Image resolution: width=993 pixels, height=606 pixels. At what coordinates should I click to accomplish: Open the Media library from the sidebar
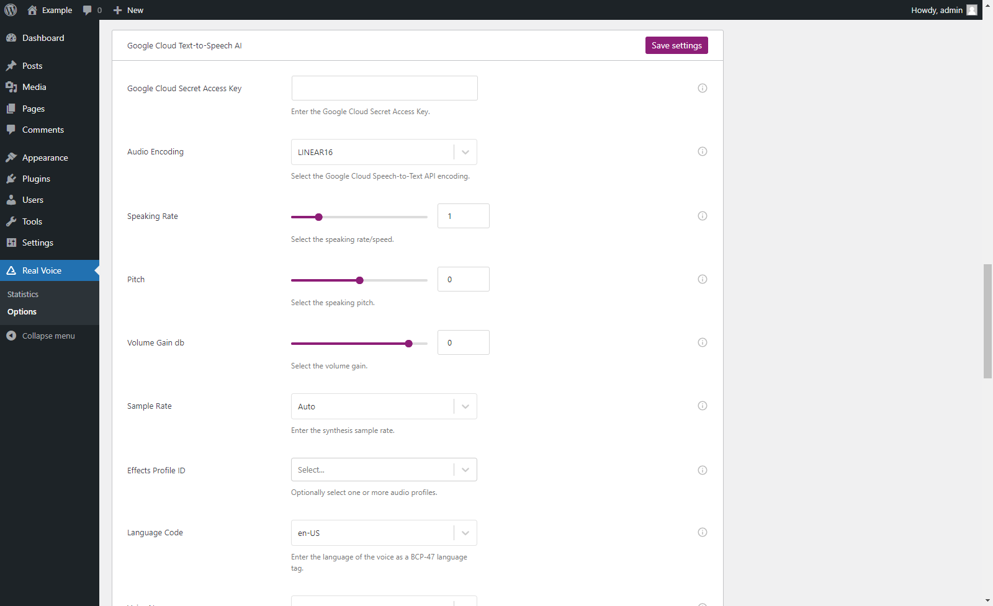coord(12,87)
